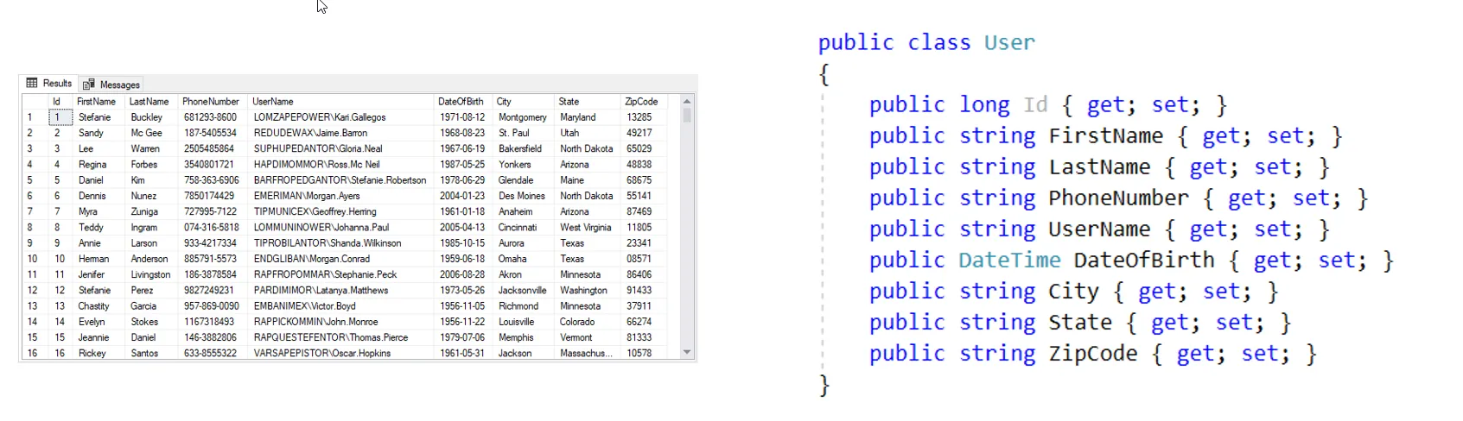Click the state cell Utah

[588, 133]
